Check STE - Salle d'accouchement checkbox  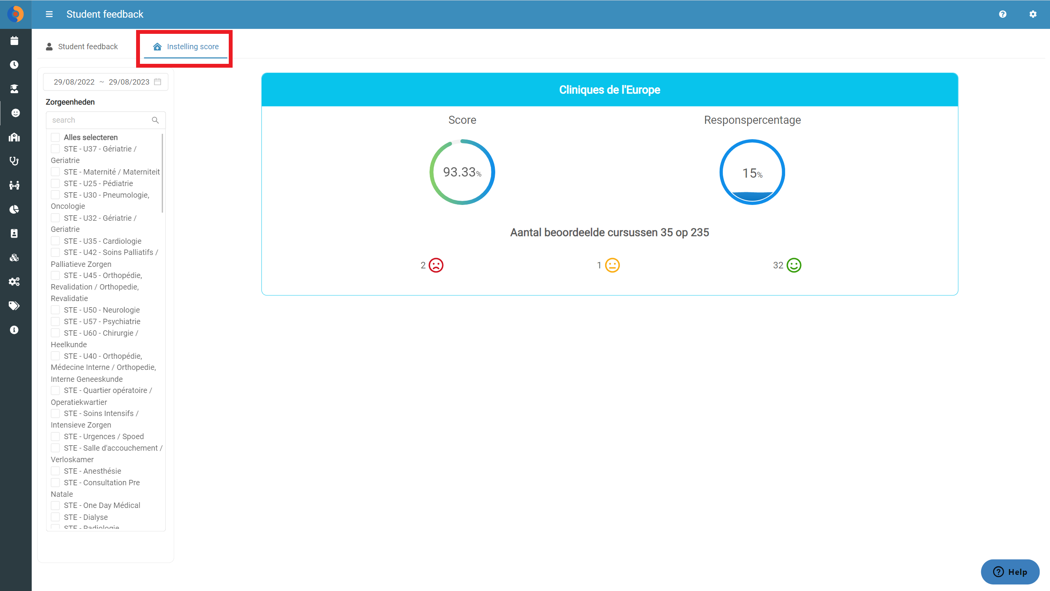point(55,448)
